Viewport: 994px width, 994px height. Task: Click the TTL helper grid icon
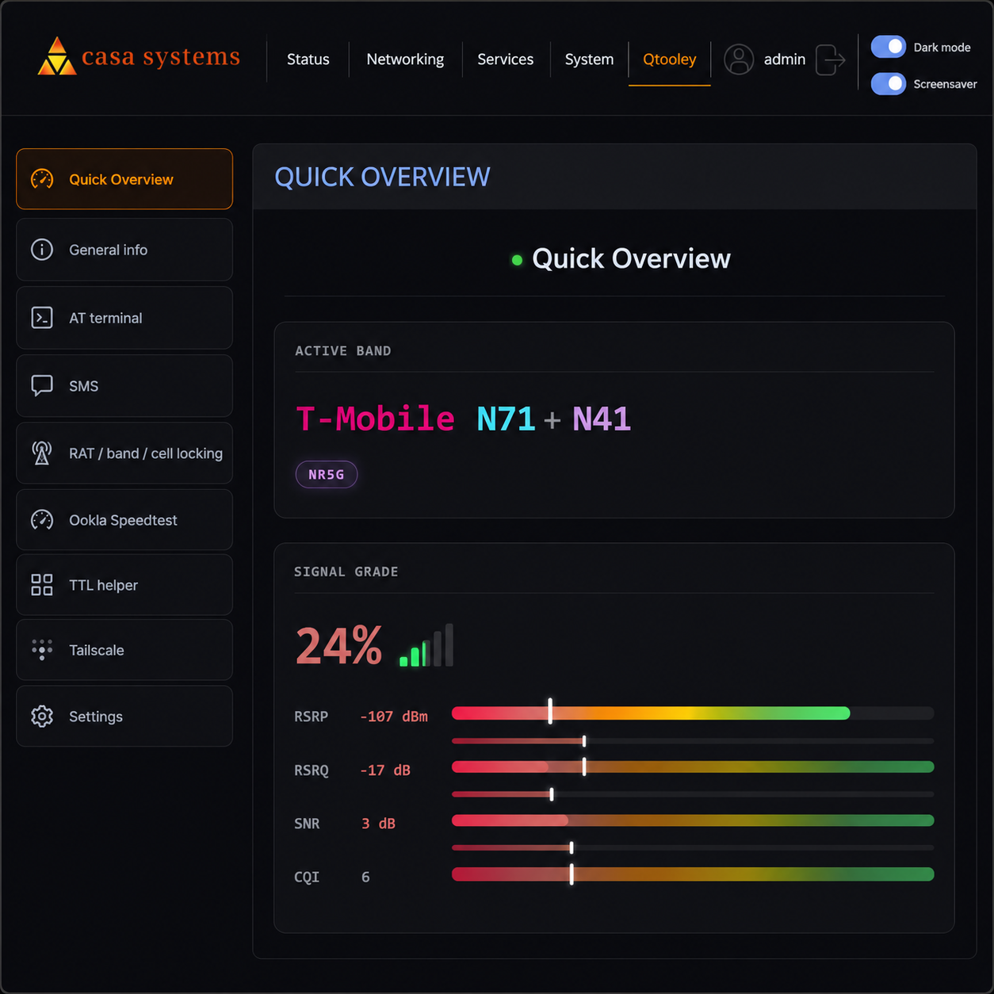(x=42, y=585)
